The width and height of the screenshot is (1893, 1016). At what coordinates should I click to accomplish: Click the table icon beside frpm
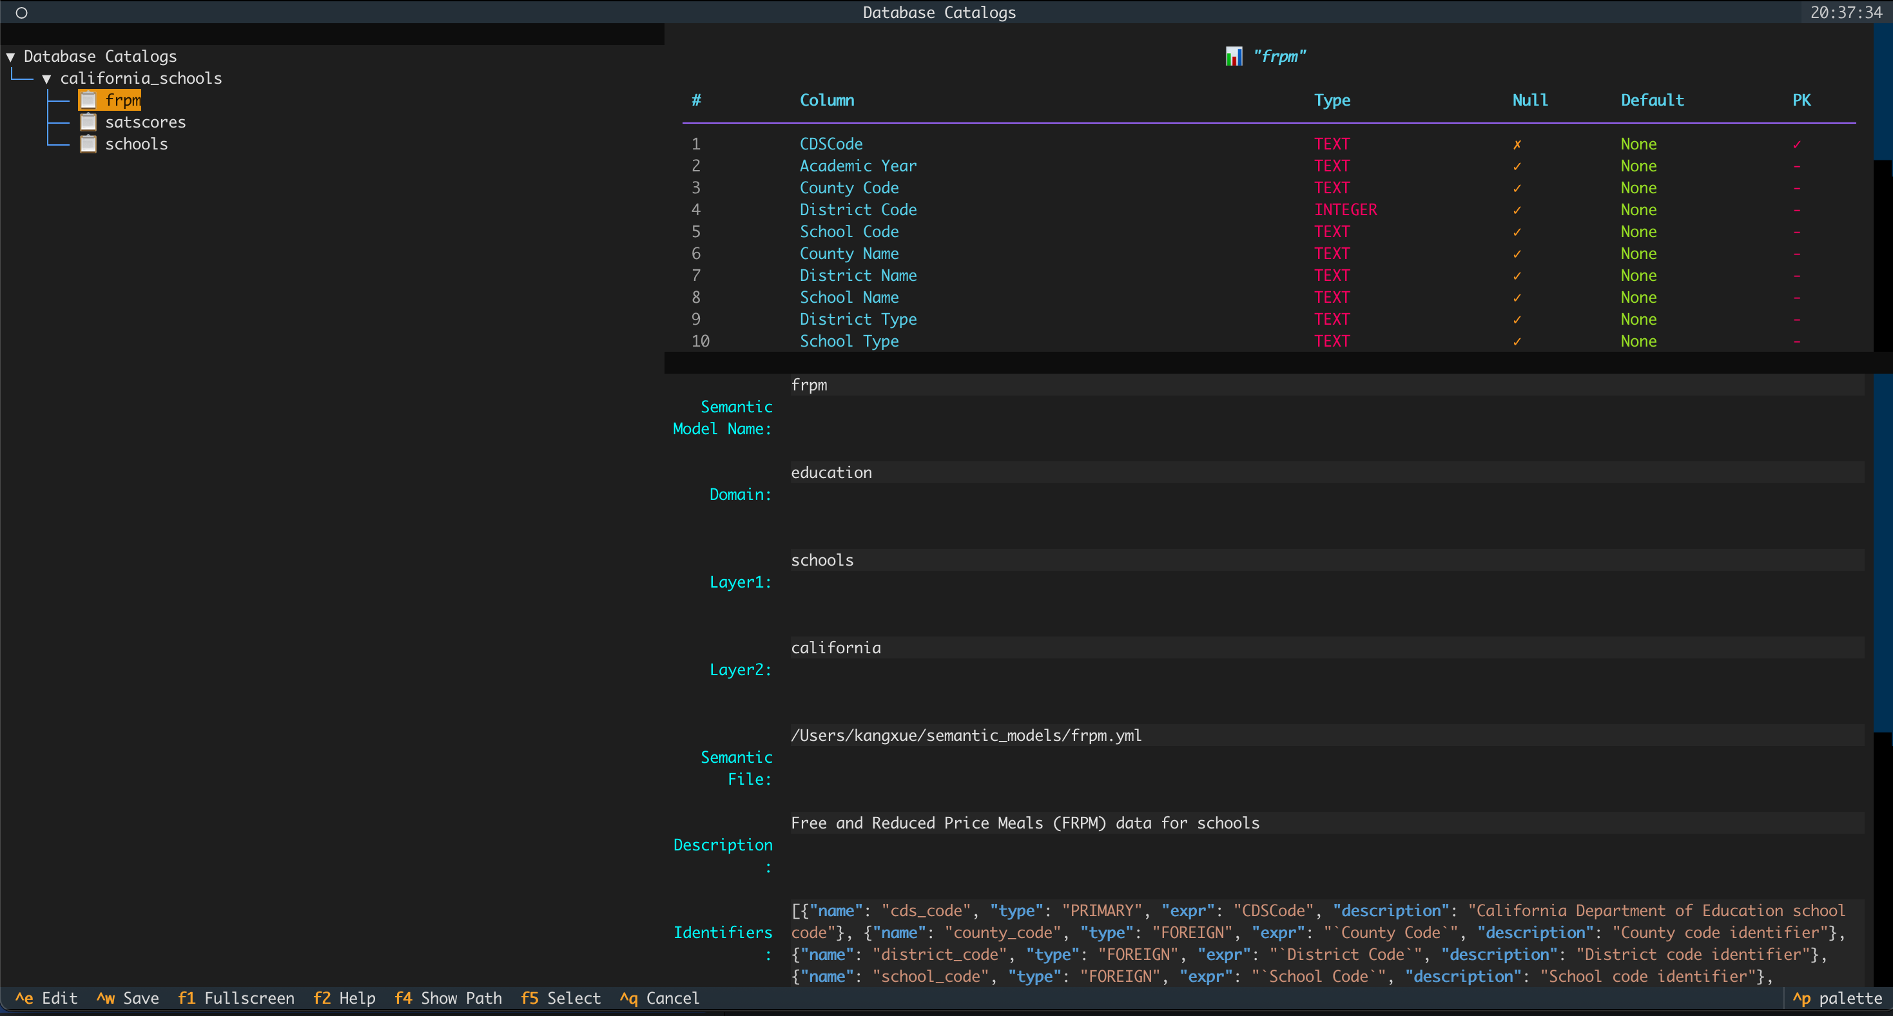click(88, 99)
